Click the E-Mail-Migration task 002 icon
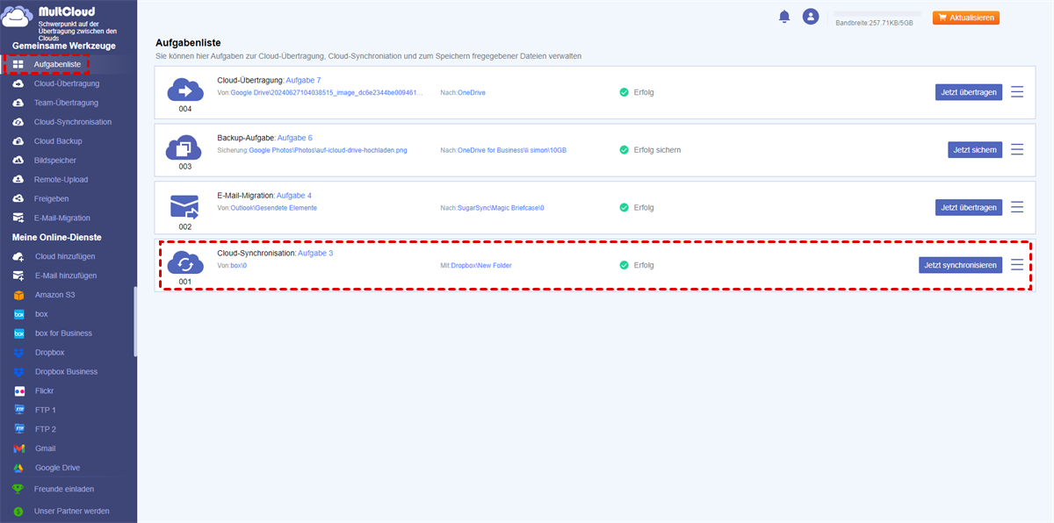This screenshot has width=1054, height=523. tap(184, 206)
